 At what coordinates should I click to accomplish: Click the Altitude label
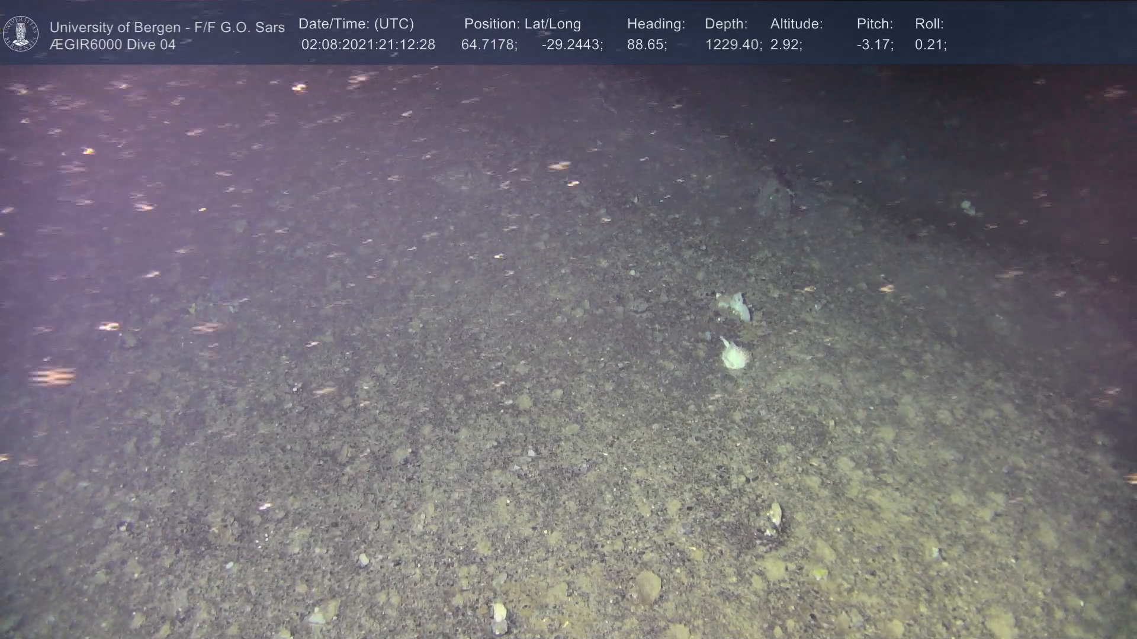click(x=796, y=24)
